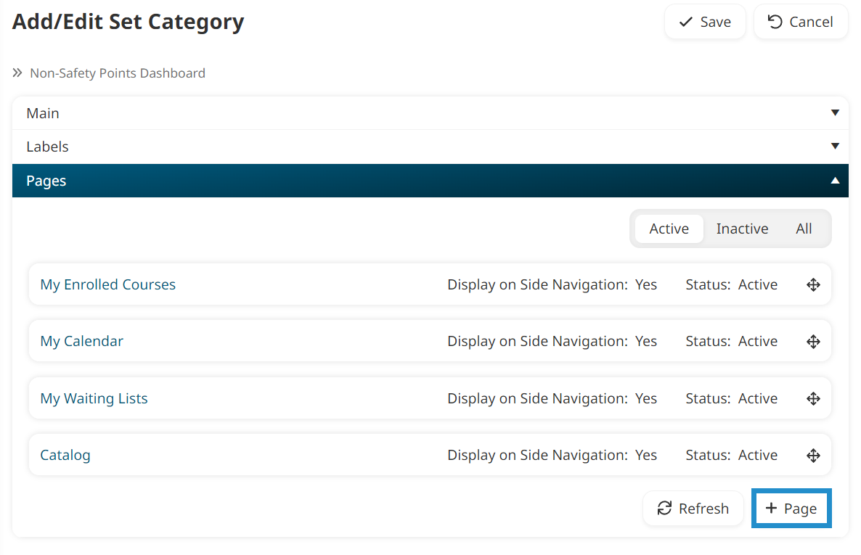Open the Catalog page
The width and height of the screenshot is (861, 555).
pos(65,455)
